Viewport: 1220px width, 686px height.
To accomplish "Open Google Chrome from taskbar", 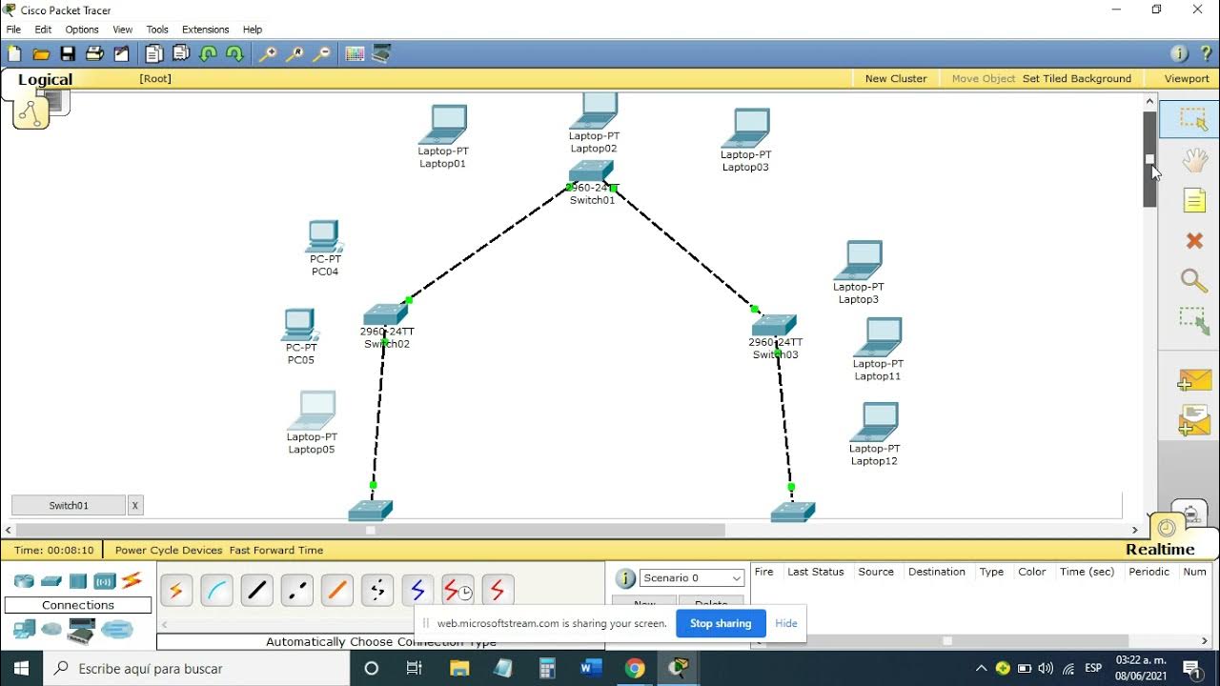I will [635, 668].
